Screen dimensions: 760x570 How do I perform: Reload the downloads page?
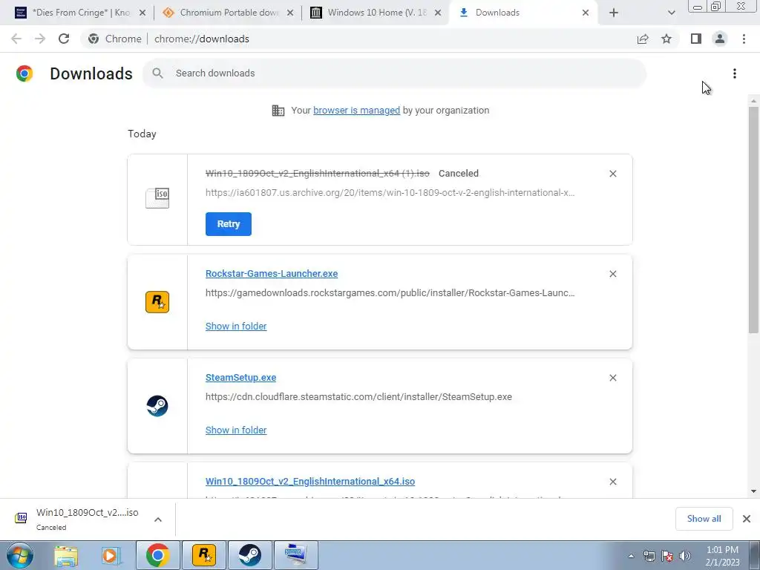pyautogui.click(x=64, y=39)
